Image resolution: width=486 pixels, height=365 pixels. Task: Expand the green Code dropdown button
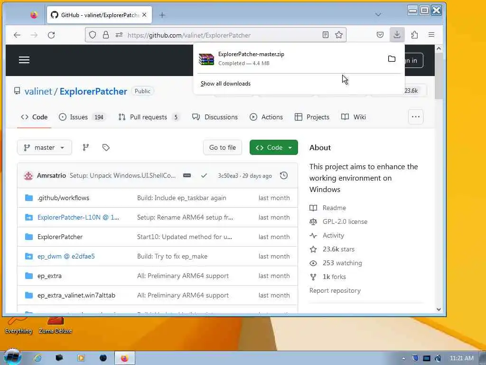coord(274,147)
